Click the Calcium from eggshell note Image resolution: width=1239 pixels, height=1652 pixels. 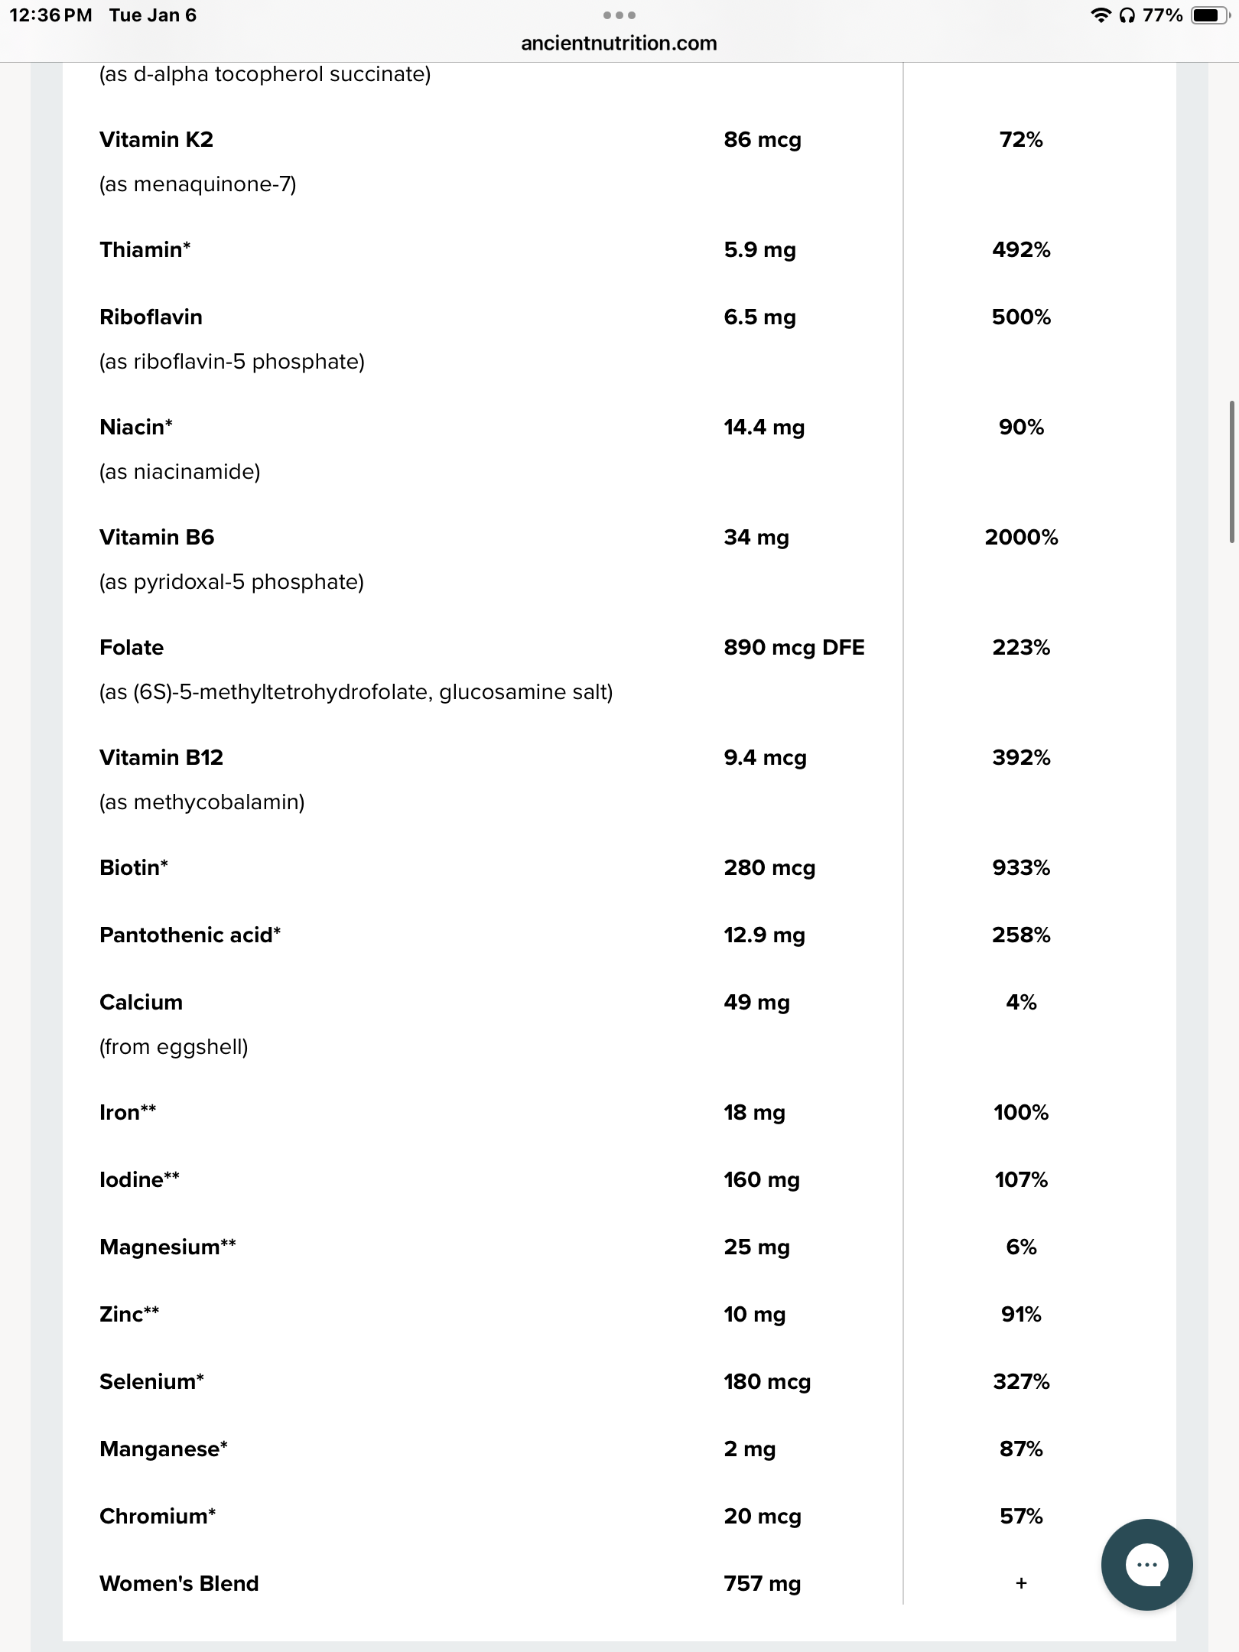pyautogui.click(x=174, y=1046)
